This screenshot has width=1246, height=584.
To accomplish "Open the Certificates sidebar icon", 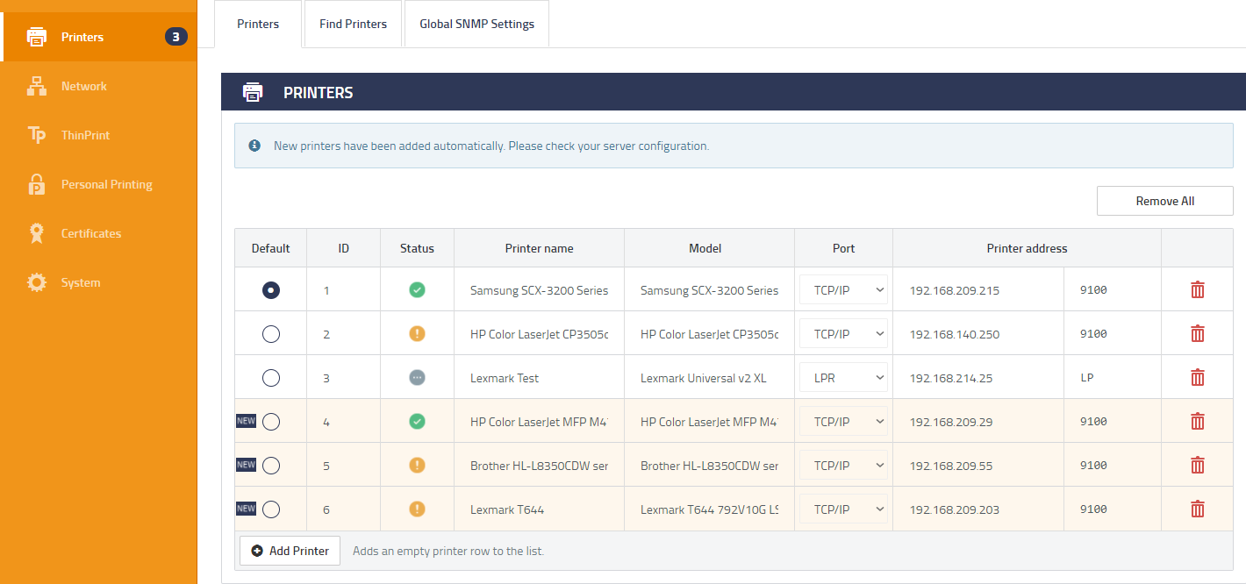I will coord(37,233).
